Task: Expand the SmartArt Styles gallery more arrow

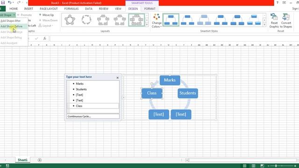Action: (x=264, y=25)
